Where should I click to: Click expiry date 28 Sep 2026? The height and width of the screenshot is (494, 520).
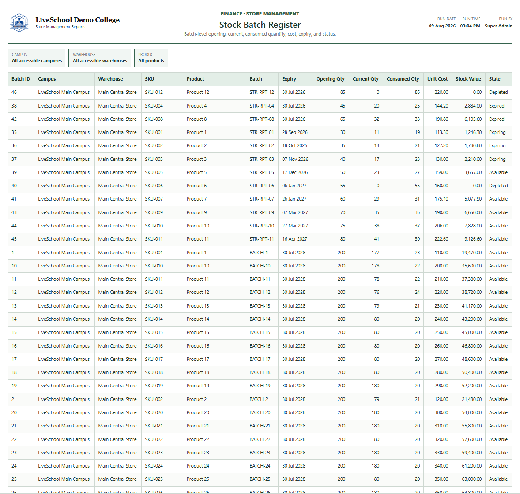click(295, 133)
